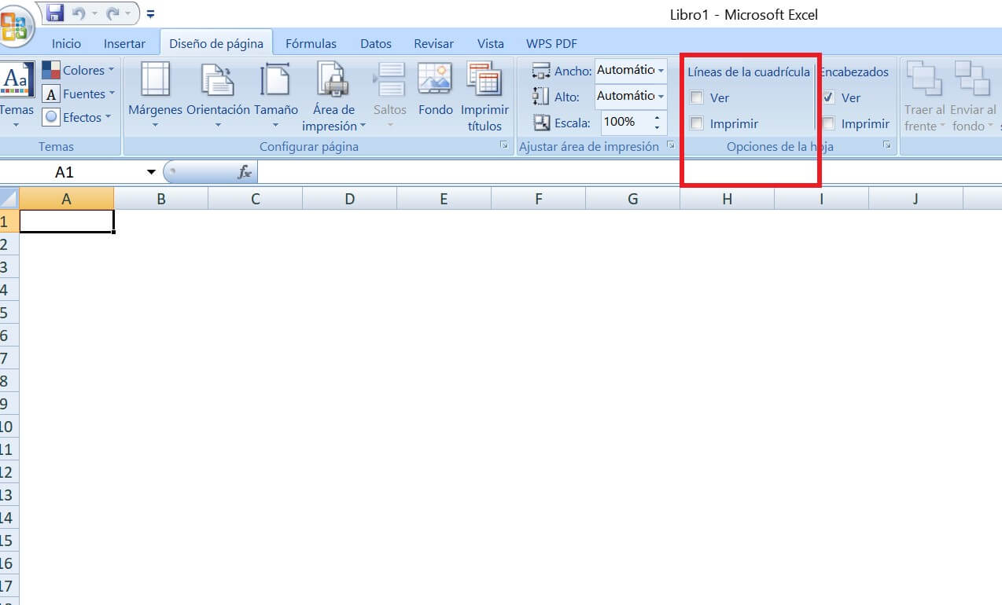Image resolution: width=1002 pixels, height=605 pixels.
Task: Select row 5 header
Action: coord(9,313)
